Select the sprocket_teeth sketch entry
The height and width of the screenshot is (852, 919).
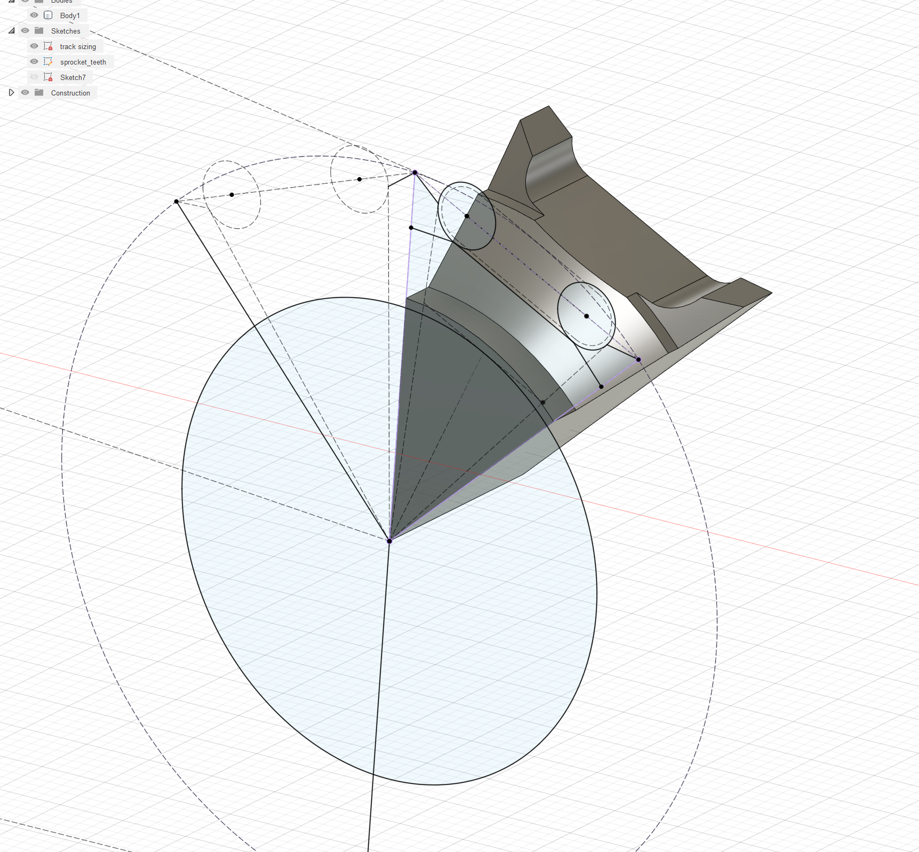83,62
